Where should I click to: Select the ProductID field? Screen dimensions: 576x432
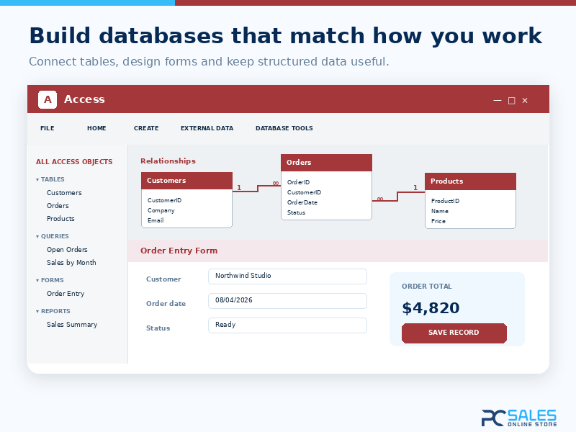point(445,201)
